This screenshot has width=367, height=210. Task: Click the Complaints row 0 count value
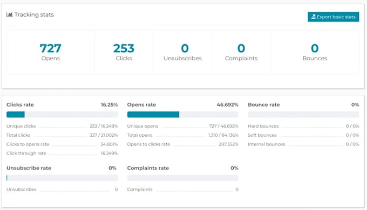pyautogui.click(x=237, y=190)
